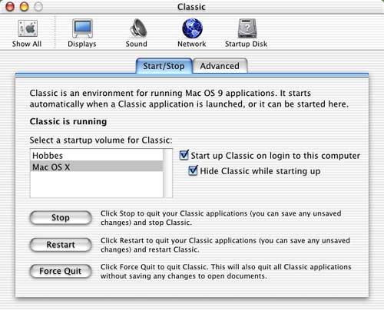Click the Network toolbar label

pyautogui.click(x=192, y=44)
